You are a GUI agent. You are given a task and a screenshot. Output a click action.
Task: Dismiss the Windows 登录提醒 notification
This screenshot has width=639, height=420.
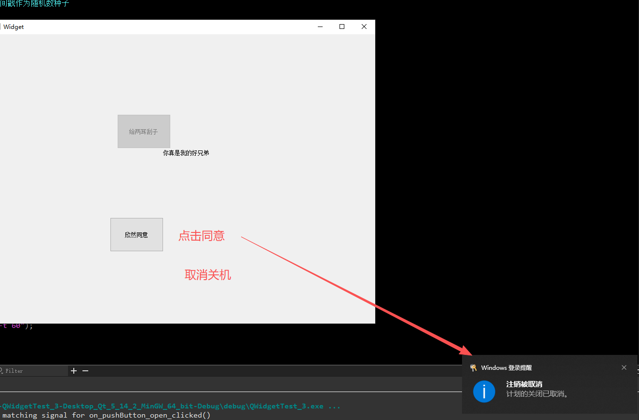624,367
